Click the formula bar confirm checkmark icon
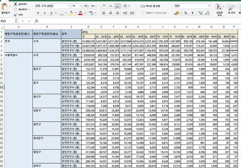This screenshot has height=168, width=241. click(x=29, y=21)
